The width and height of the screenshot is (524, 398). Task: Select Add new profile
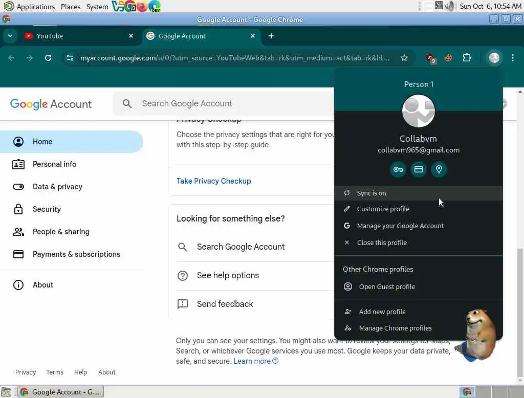(x=419, y=312)
